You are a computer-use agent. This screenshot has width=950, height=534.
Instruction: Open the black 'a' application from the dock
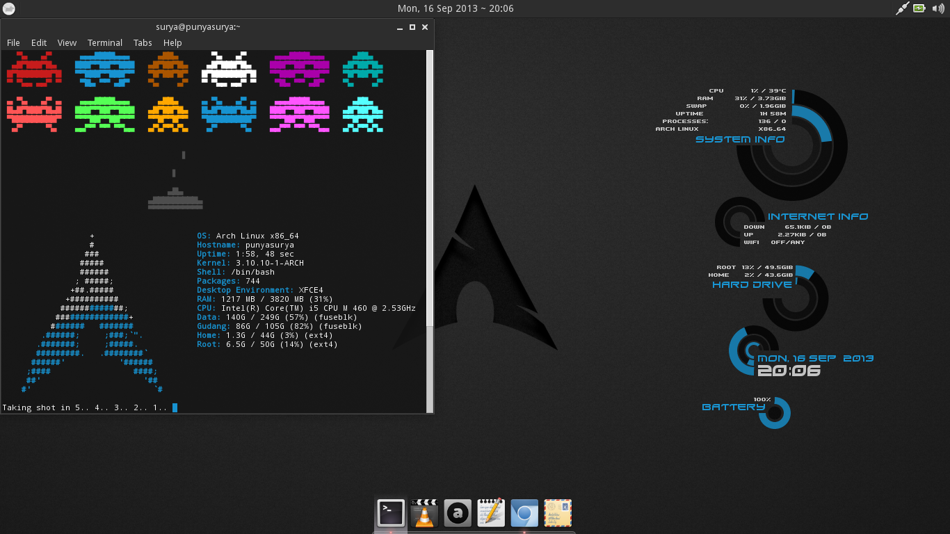pos(457,513)
